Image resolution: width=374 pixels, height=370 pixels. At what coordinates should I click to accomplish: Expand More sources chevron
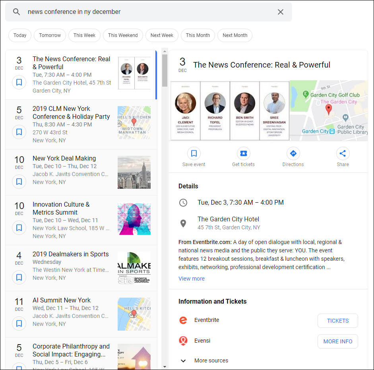pyautogui.click(x=183, y=361)
